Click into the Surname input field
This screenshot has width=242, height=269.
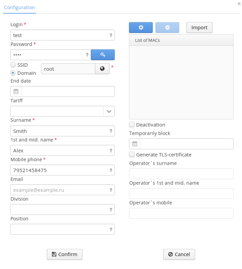[59, 131]
